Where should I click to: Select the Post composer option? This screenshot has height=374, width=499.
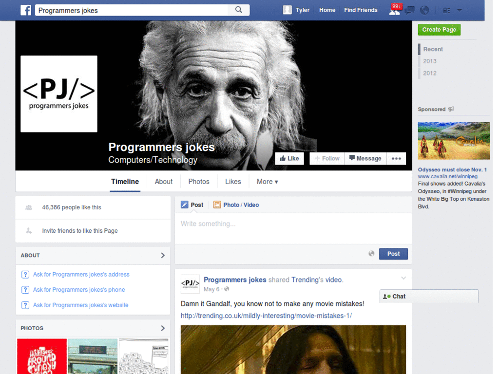click(x=192, y=205)
